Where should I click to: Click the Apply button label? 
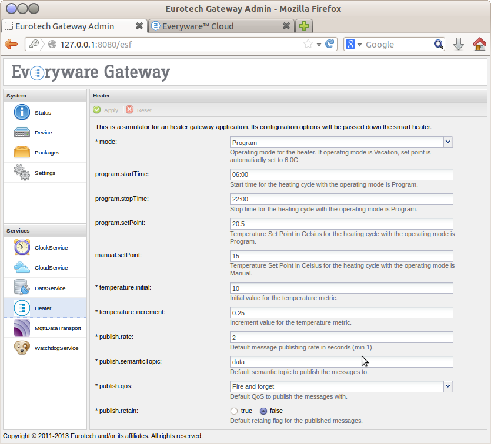pyautogui.click(x=111, y=110)
